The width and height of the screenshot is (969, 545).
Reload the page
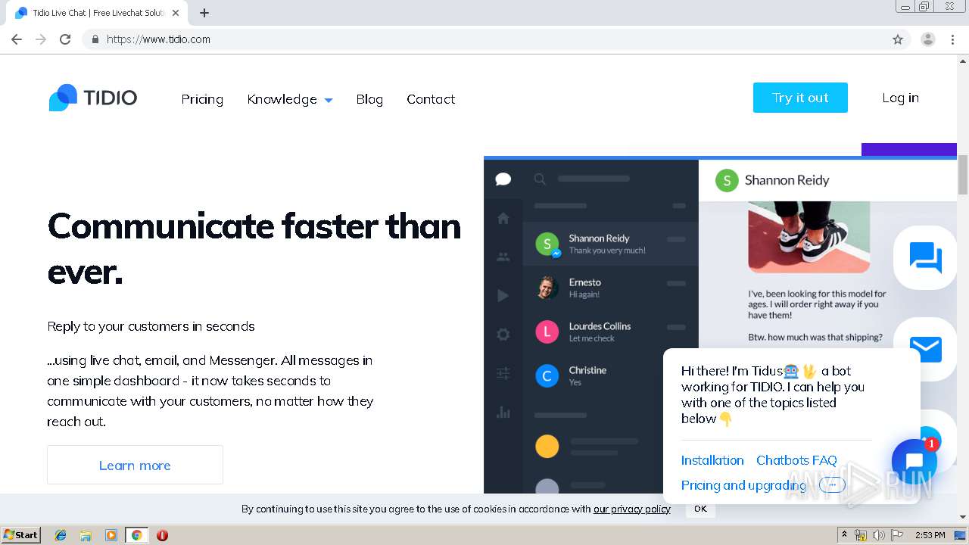click(65, 39)
